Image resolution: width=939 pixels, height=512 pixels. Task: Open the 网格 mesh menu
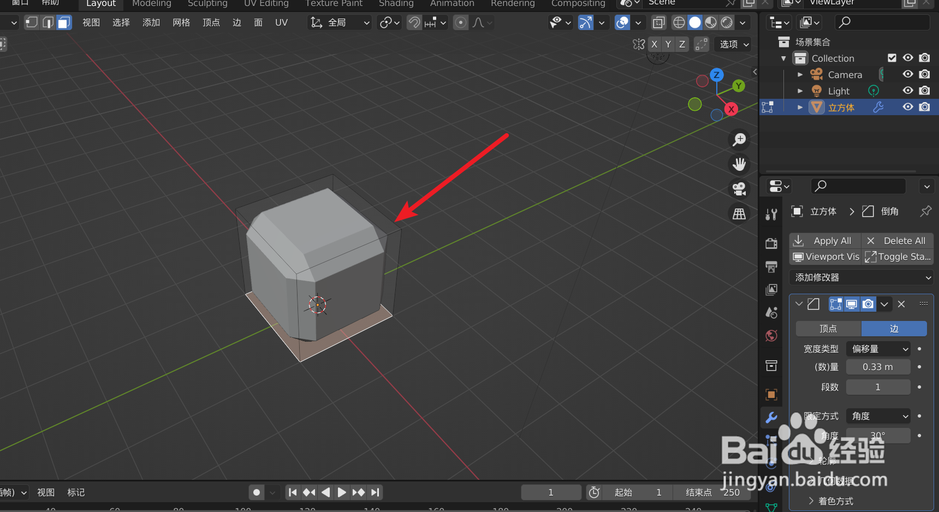181,22
